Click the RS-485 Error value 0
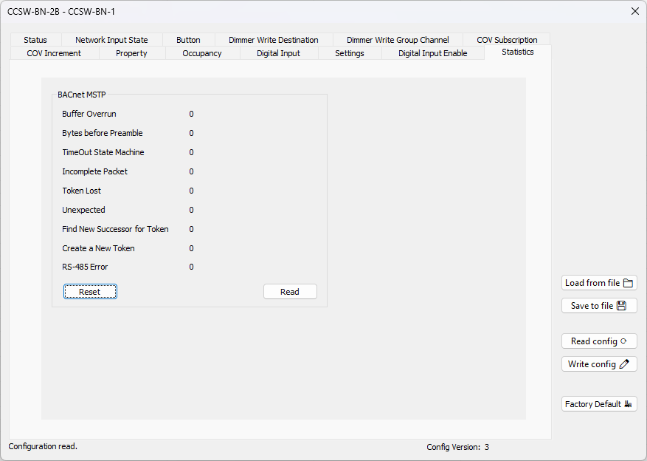This screenshot has height=461, width=647. point(192,267)
